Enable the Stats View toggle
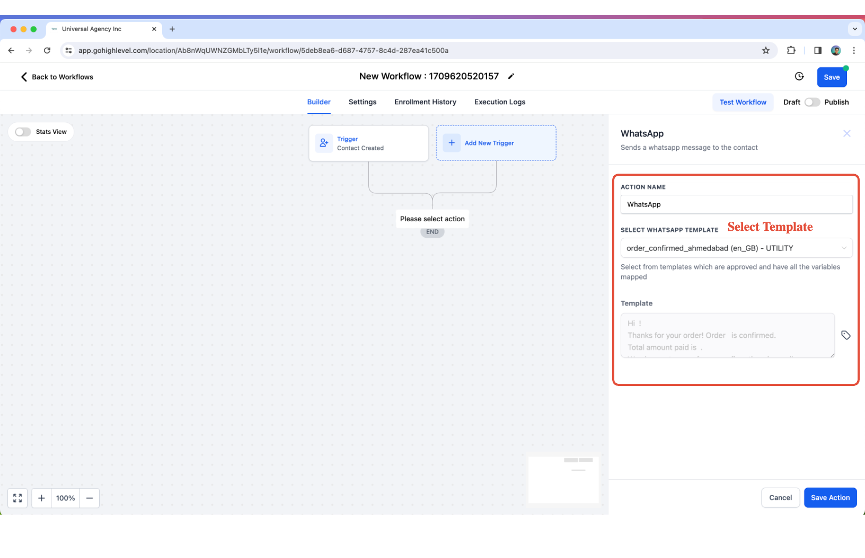865x558 pixels. tap(23, 132)
